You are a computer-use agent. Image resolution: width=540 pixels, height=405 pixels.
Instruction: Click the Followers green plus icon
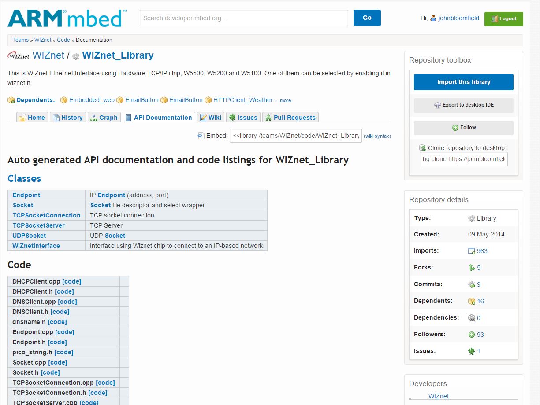click(472, 335)
